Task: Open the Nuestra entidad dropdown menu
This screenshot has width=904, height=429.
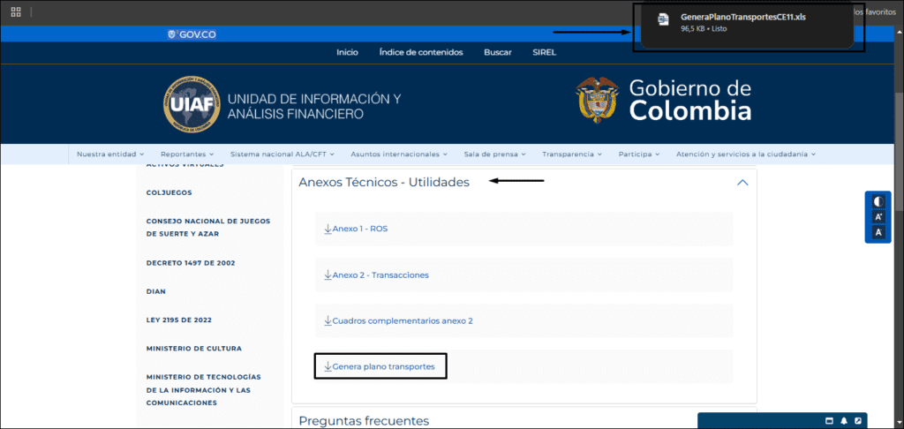Action: coord(109,154)
